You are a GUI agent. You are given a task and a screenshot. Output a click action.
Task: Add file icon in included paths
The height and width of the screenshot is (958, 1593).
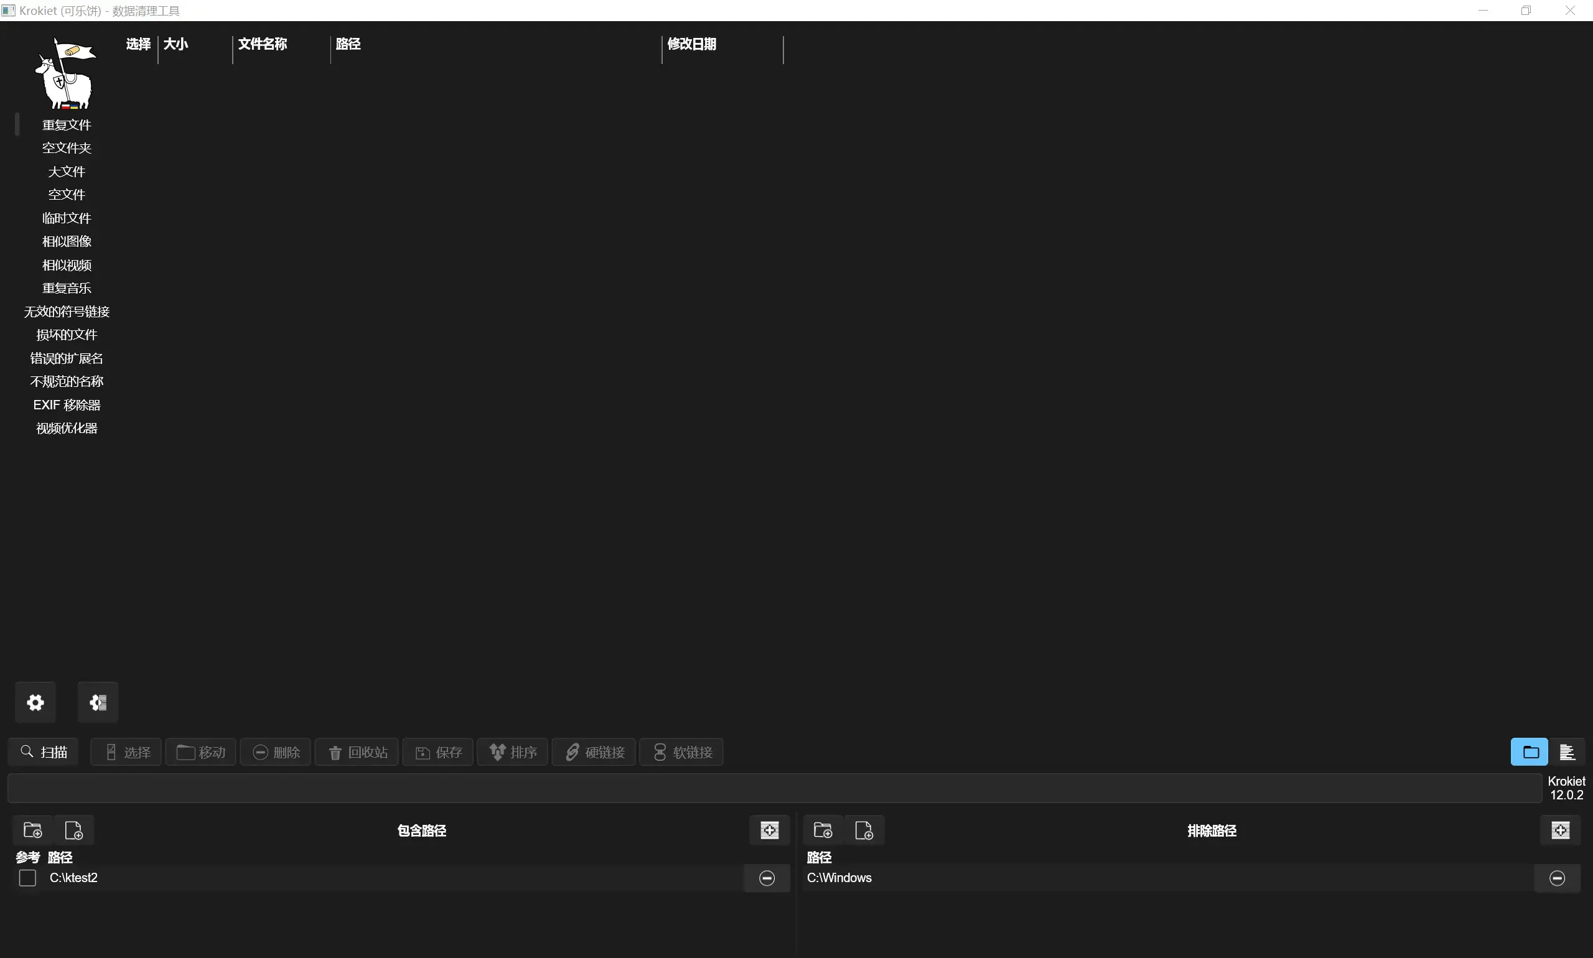pos(74,830)
